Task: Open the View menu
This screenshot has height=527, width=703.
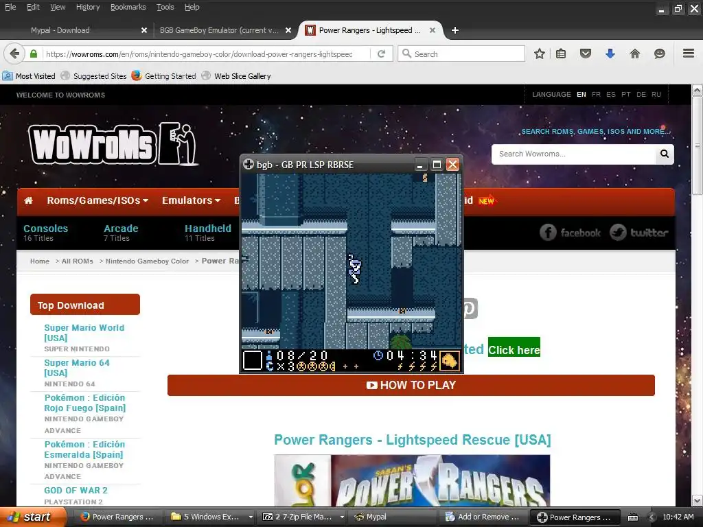Action: tap(58, 7)
